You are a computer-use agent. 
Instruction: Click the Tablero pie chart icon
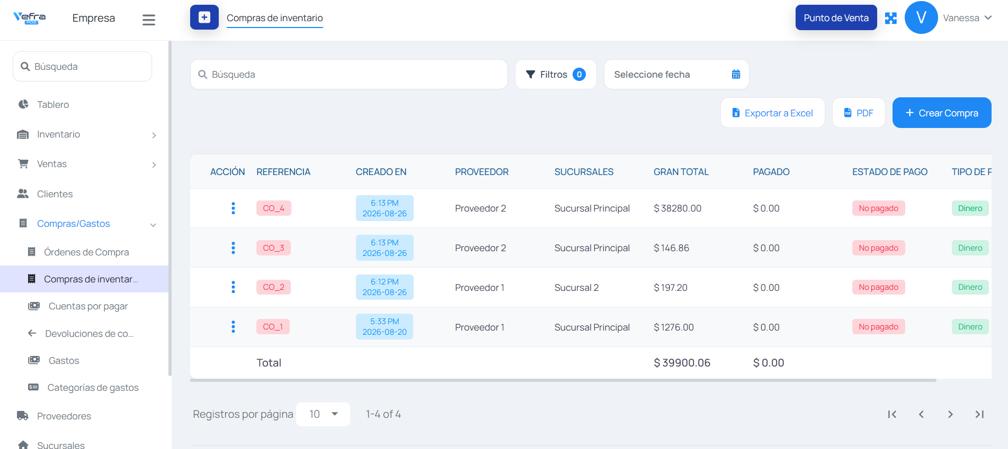[x=23, y=105]
